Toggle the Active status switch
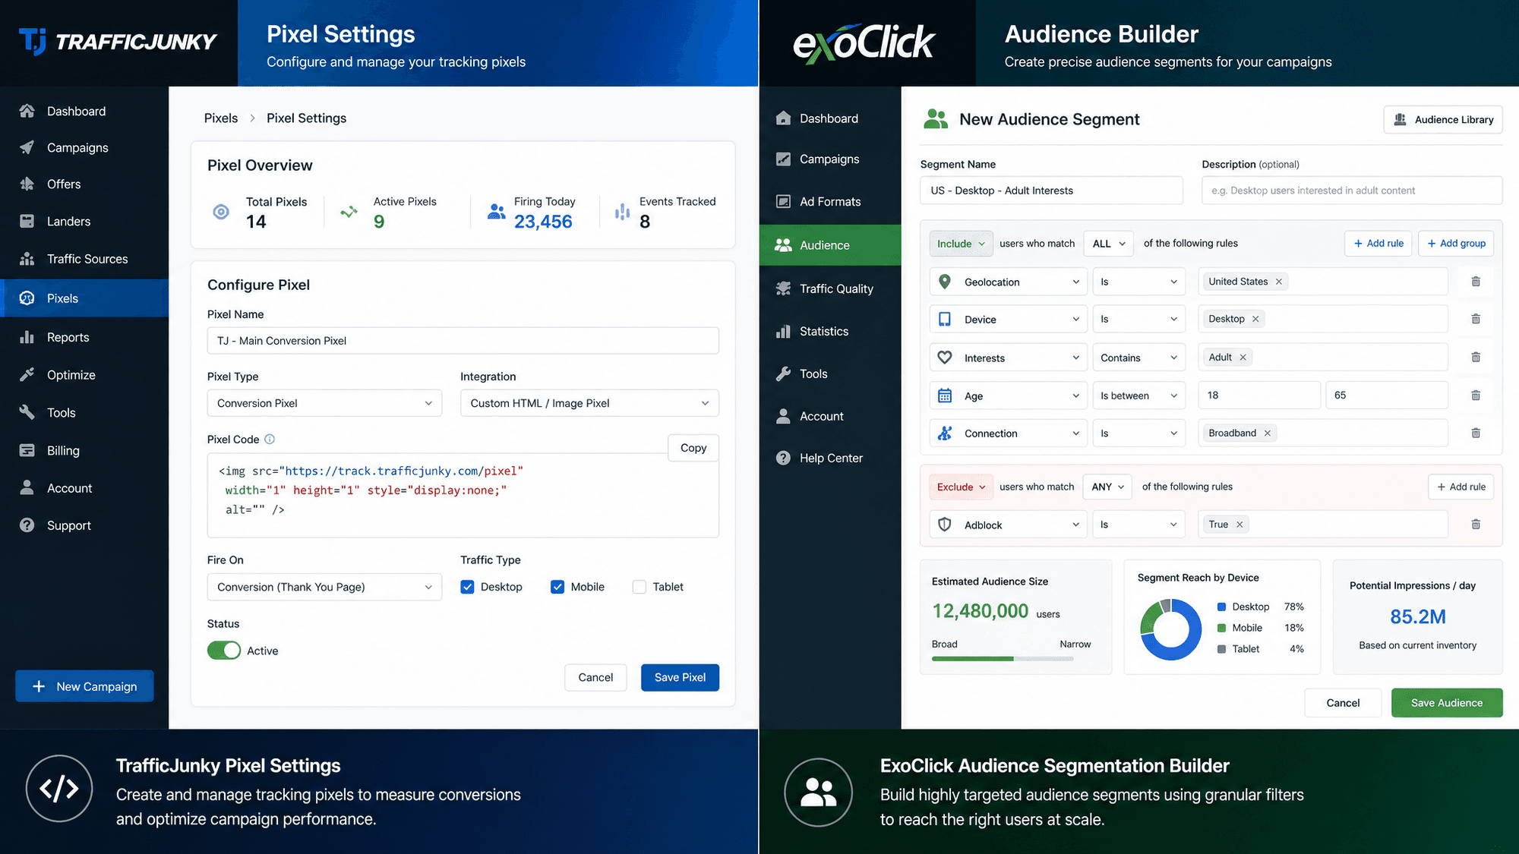The width and height of the screenshot is (1519, 854). [x=224, y=651]
